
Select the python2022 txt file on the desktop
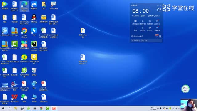(x=5, y=99)
